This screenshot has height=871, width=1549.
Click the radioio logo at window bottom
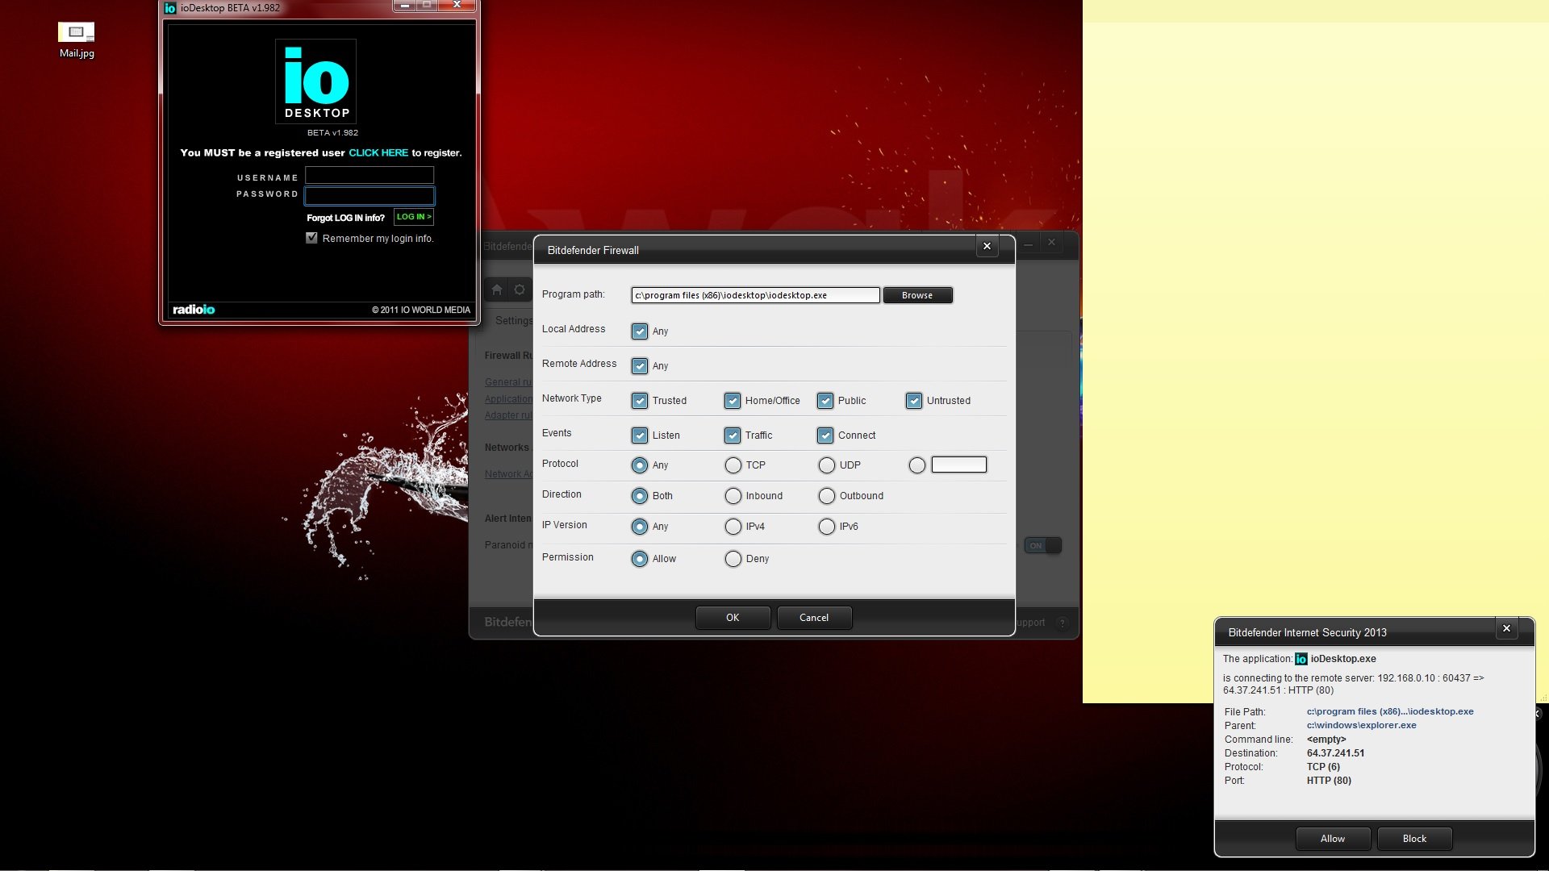194,310
